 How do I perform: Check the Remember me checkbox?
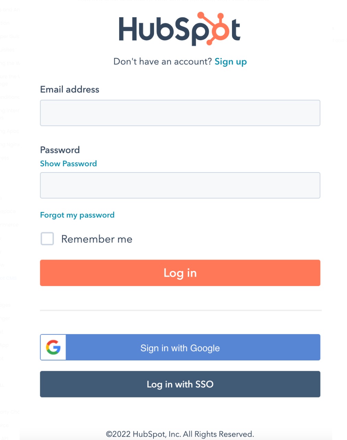pyautogui.click(x=47, y=239)
